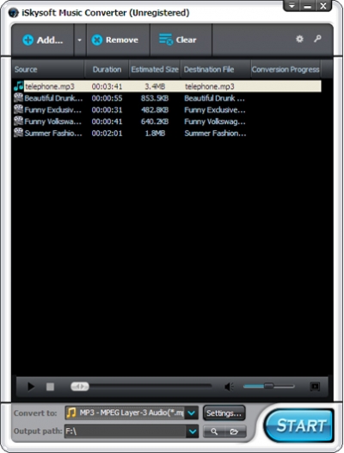Open the registration key icon
Viewport: 344px width, 453px height.
[x=317, y=39]
